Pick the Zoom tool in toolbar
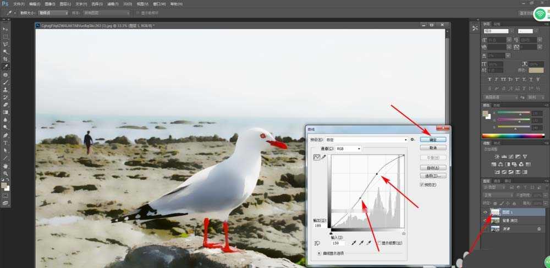Viewport: 550px width, 268px height. (5, 173)
